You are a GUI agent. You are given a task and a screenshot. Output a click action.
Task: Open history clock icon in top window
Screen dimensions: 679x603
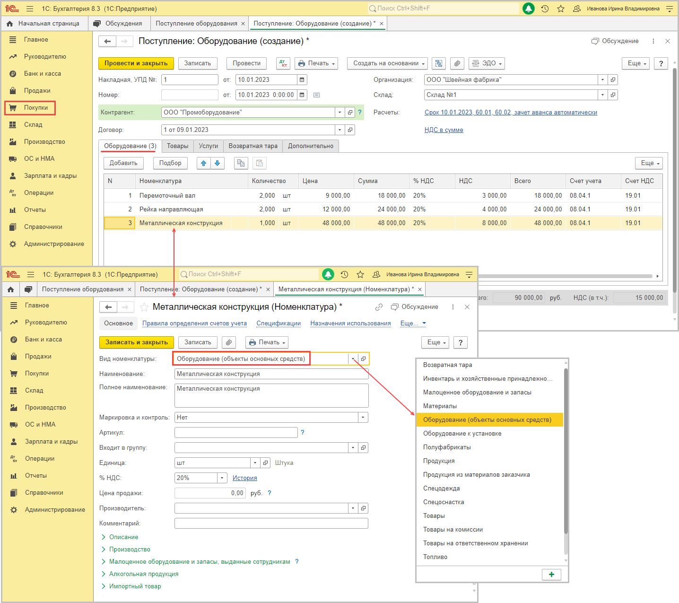(545, 9)
